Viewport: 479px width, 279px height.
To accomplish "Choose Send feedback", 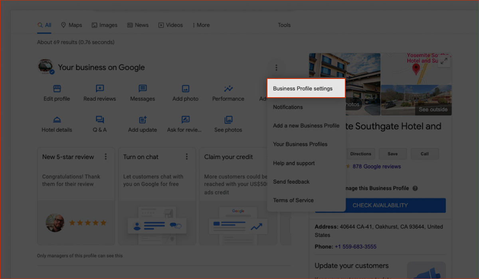I will [x=306, y=182].
